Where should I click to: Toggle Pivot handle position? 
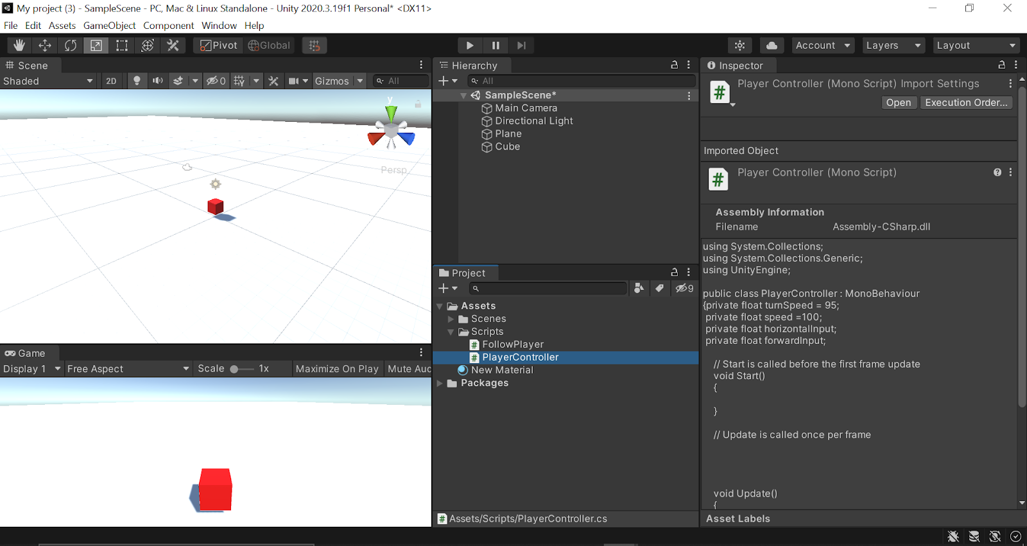(x=219, y=46)
